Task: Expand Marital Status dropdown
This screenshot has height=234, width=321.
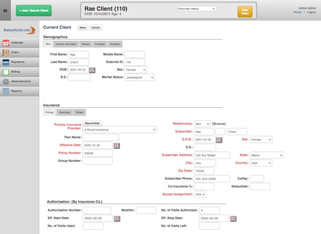Action: [140, 77]
